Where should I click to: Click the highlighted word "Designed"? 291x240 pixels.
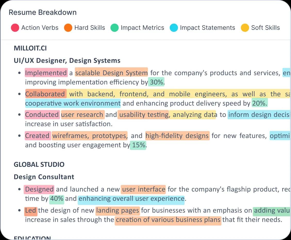(x=39, y=189)
